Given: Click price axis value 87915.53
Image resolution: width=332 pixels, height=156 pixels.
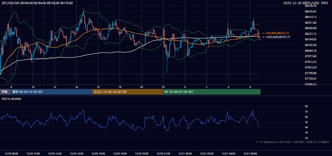Looking at the screenshot, I should 310,62.
